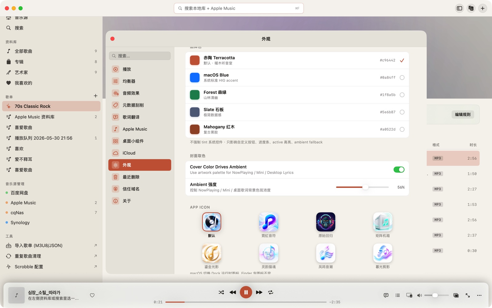Viewport: 492px width, 308px height.
Task: Toggle shuffle playback
Action: 221,292
